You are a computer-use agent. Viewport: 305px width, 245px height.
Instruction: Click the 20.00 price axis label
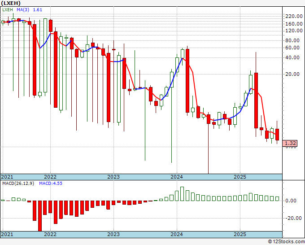point(292,74)
